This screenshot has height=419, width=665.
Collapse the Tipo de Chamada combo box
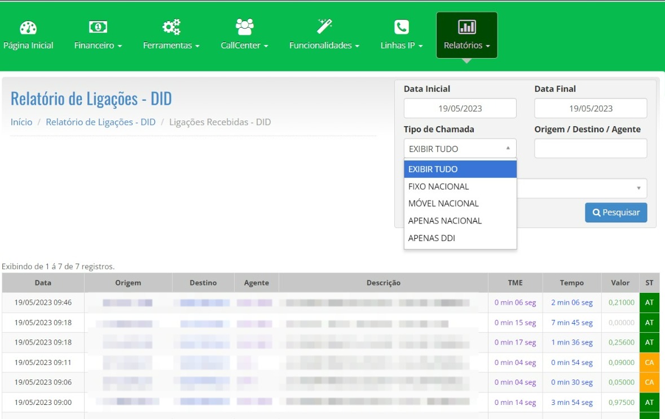tap(460, 149)
